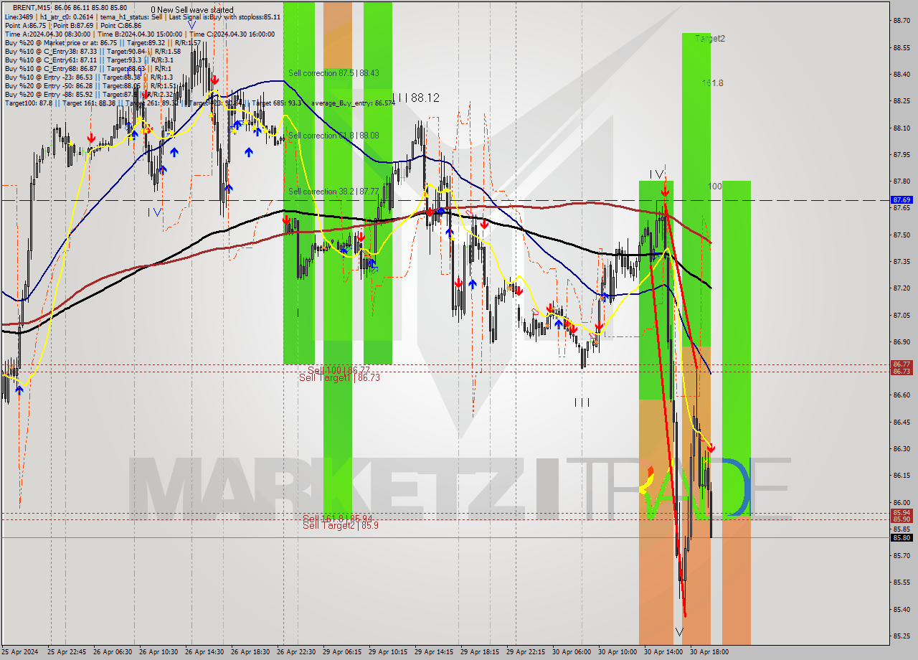Click the '26 Apr 18:30' time axis label
The height and width of the screenshot is (660, 918).
(250, 652)
